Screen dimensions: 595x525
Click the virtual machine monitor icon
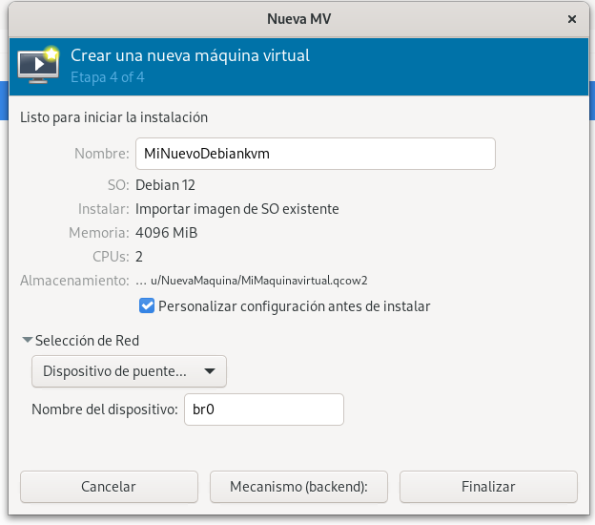(x=38, y=65)
